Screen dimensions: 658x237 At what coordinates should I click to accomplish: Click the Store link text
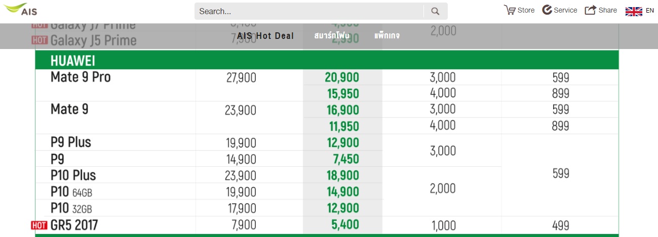(x=526, y=10)
